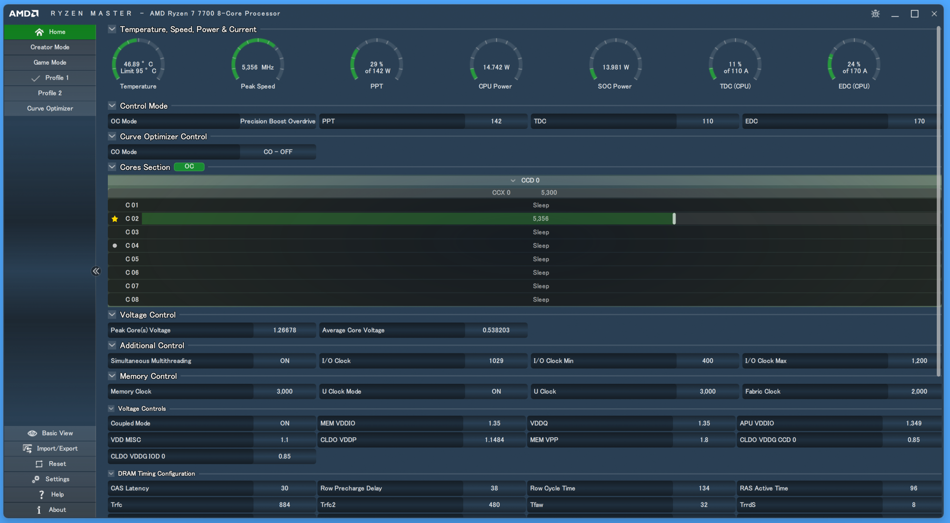Collapse the Curve Optimizer Control section
The width and height of the screenshot is (950, 523).
(112, 136)
